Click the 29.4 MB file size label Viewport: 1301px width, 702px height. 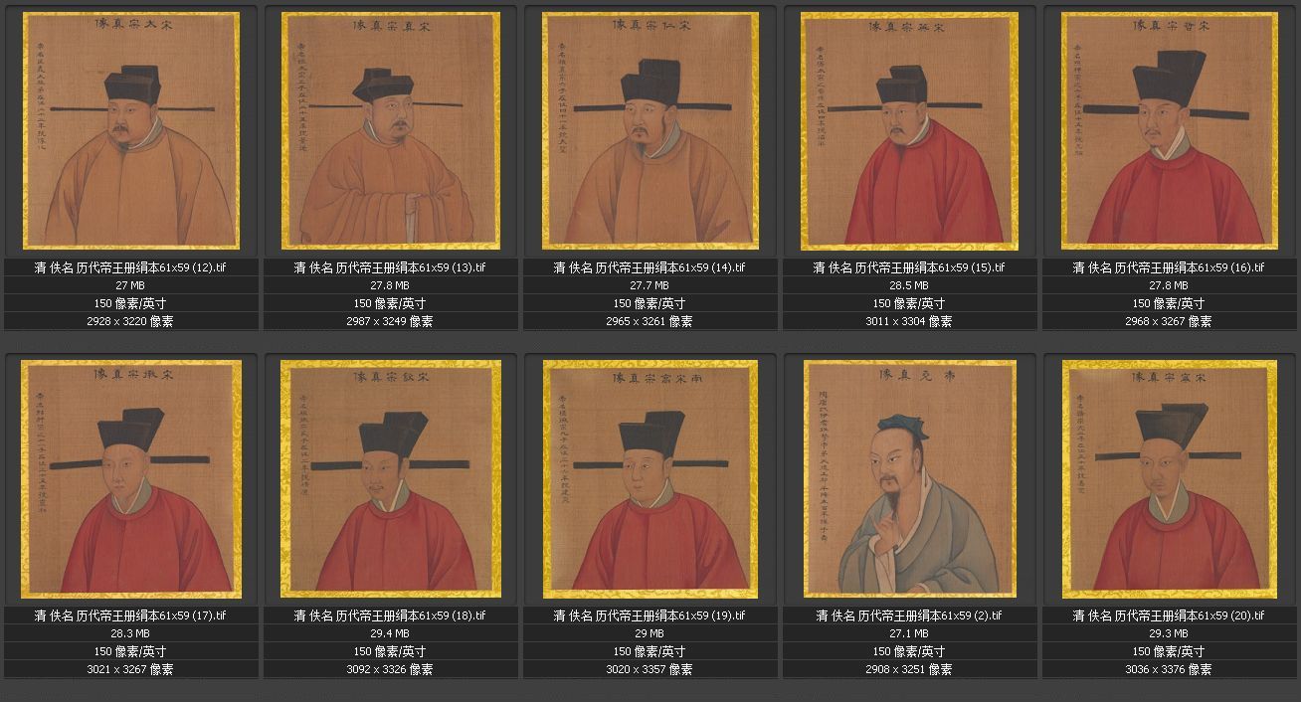pyautogui.click(x=391, y=633)
